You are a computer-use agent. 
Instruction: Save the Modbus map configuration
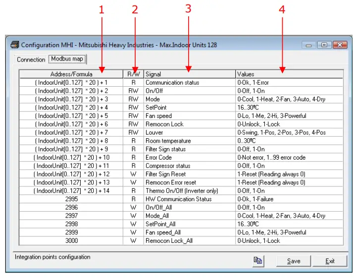click(293, 261)
